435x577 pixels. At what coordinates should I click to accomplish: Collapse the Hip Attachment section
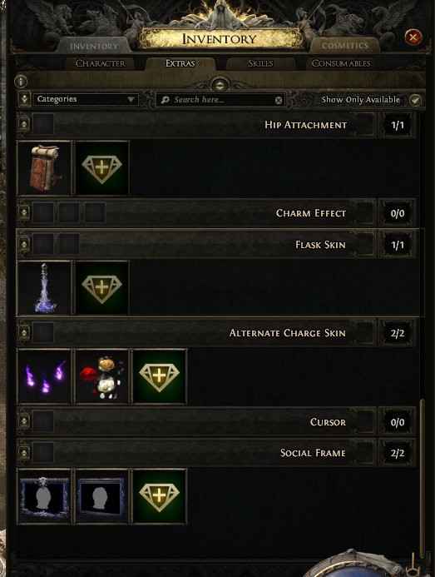point(24,124)
